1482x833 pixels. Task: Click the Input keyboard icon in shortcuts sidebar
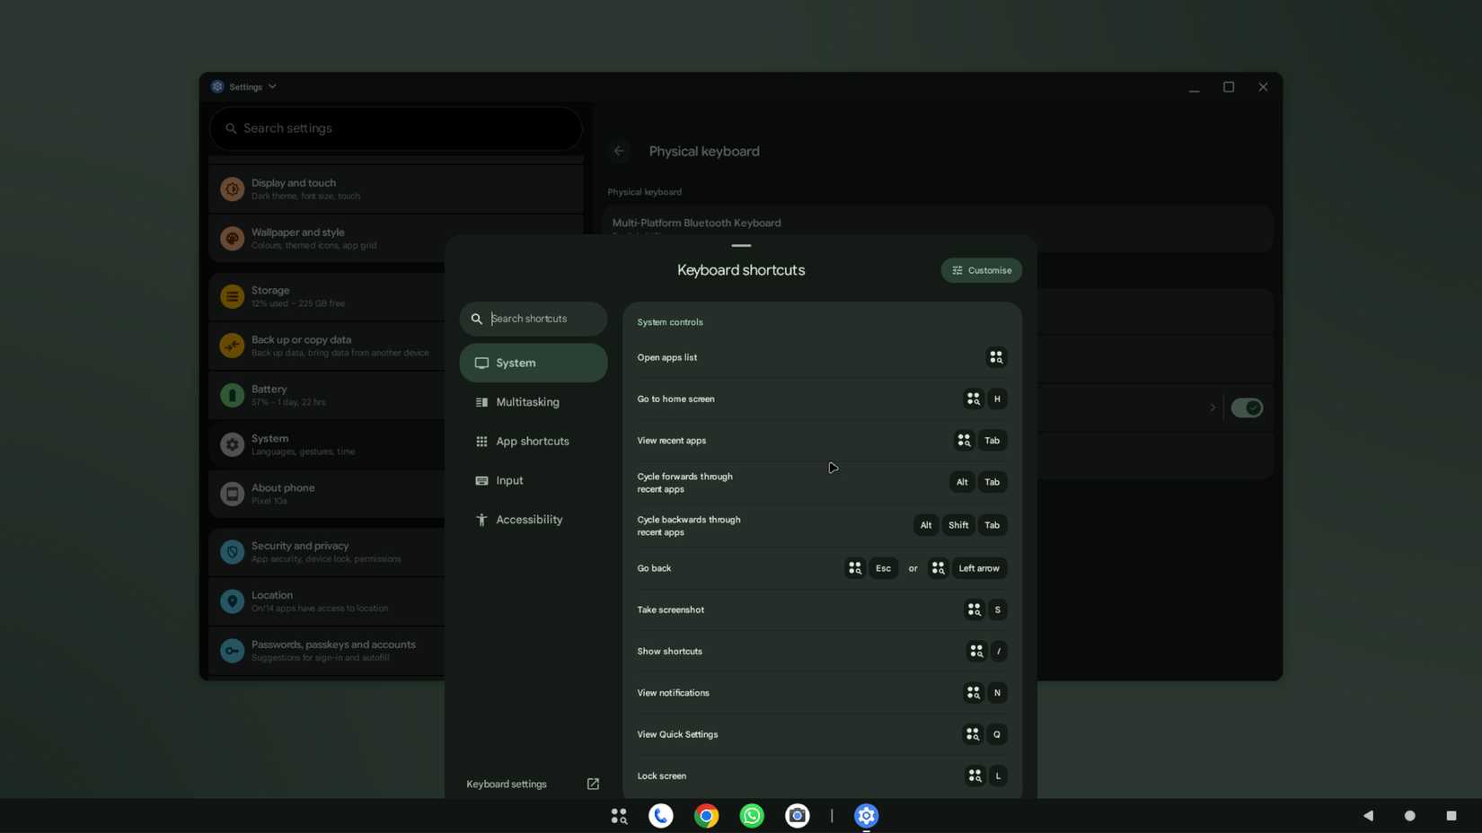pos(482,480)
